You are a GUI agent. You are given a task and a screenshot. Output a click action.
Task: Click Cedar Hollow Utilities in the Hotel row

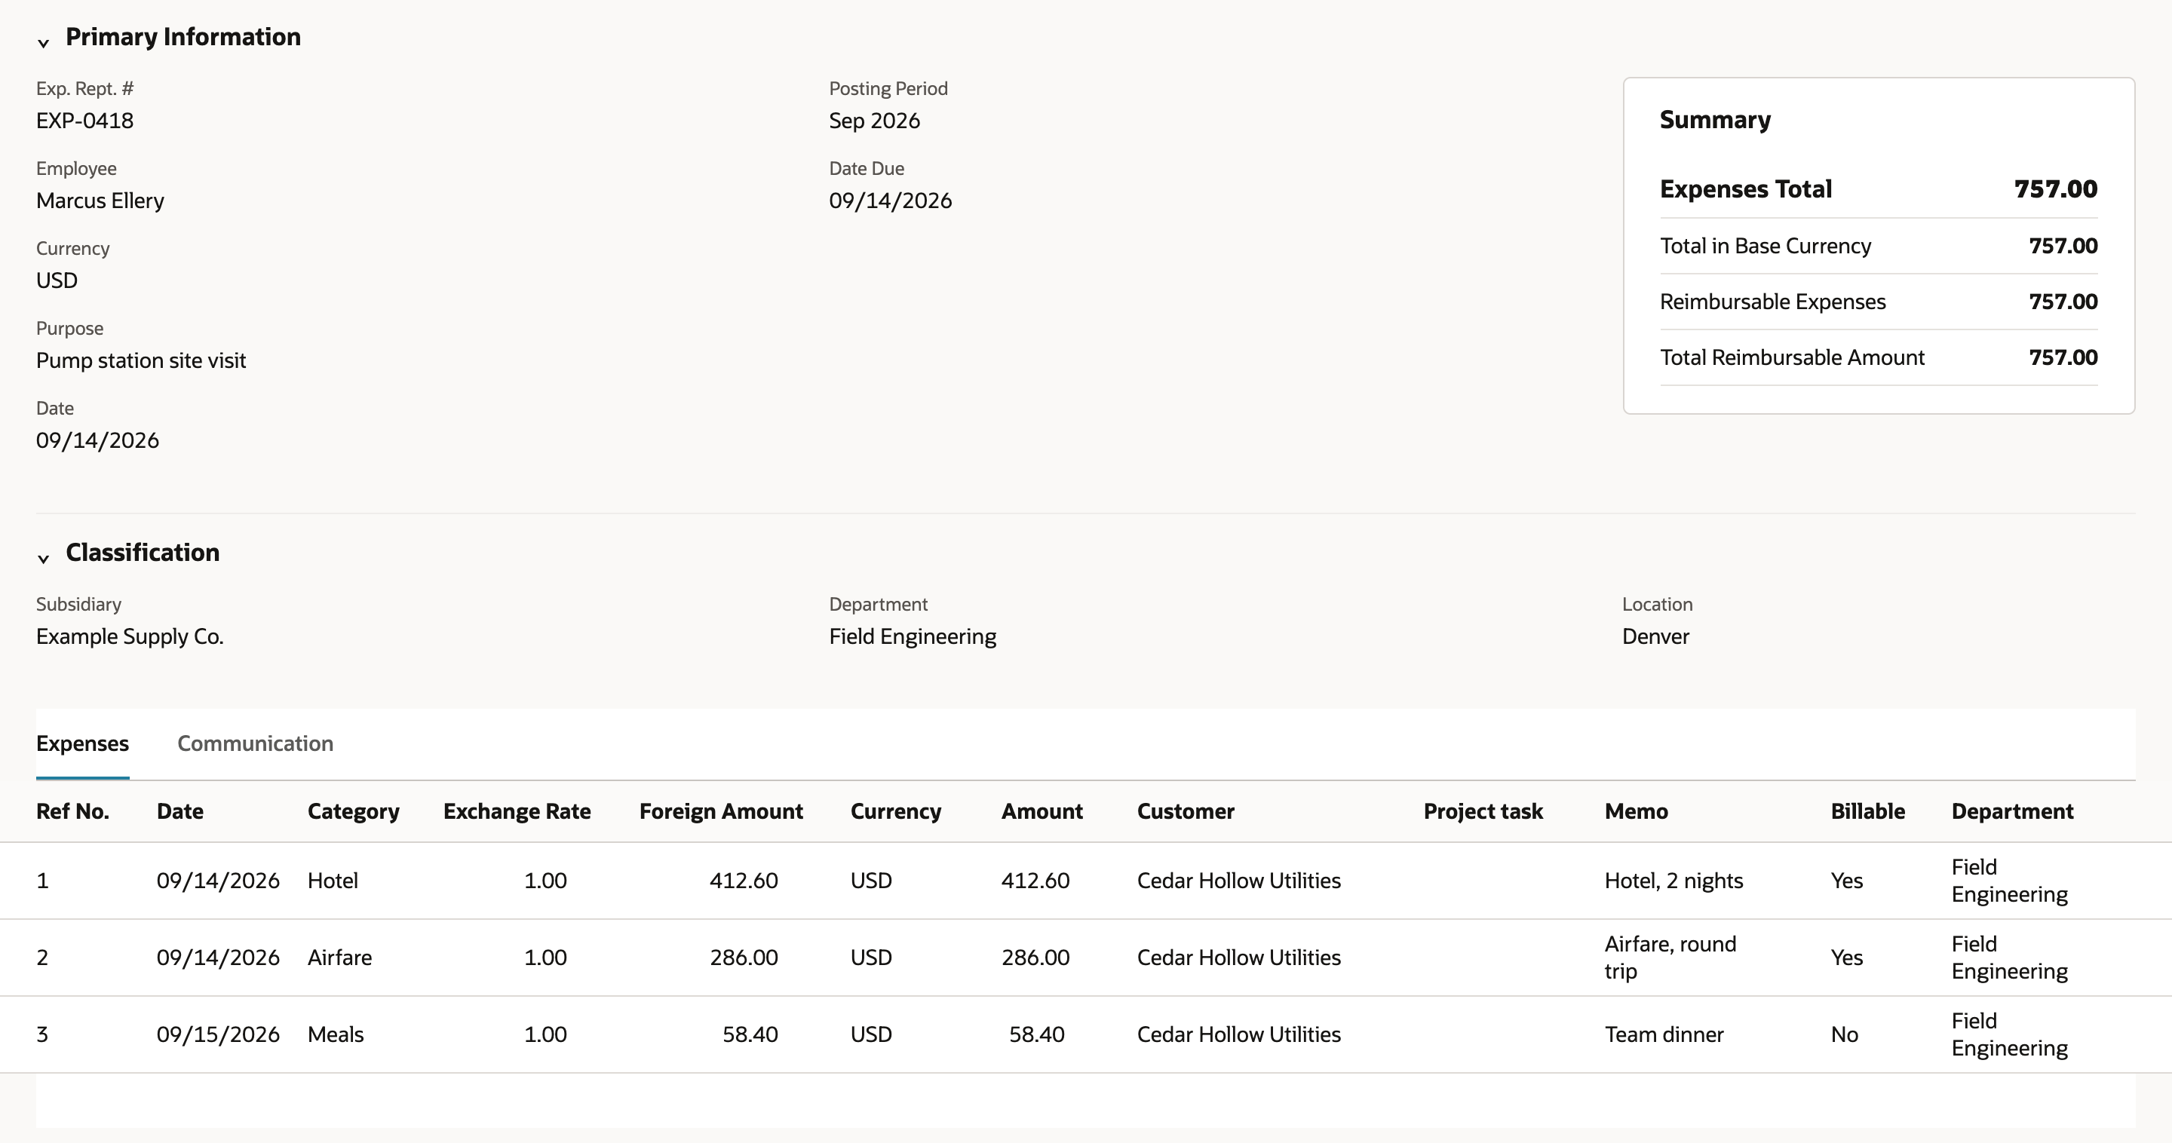[x=1238, y=881]
